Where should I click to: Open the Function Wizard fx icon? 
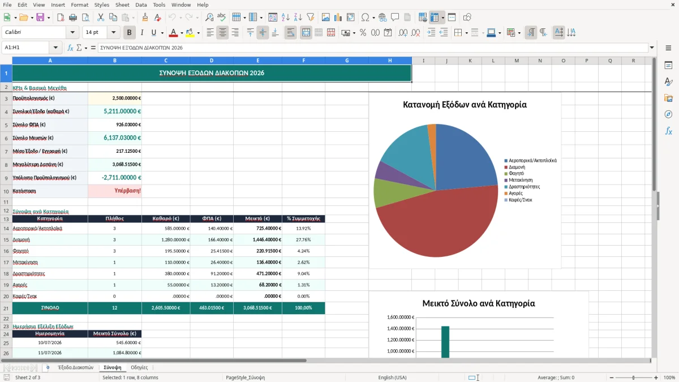(x=70, y=48)
